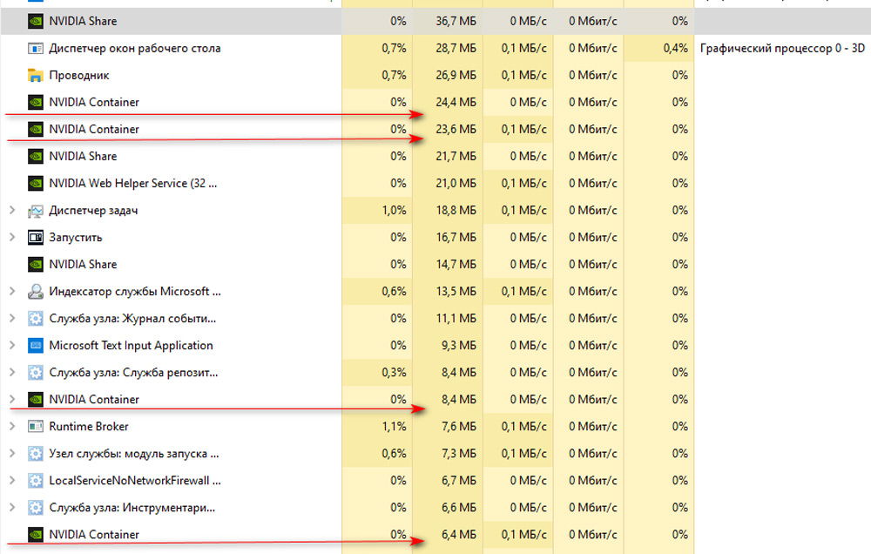Expand the Runtime Broker process group
871x554 pixels.
tap(11, 426)
